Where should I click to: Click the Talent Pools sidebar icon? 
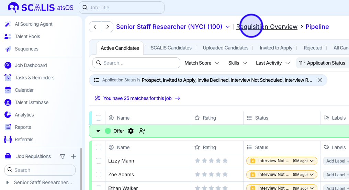tap(8, 36)
